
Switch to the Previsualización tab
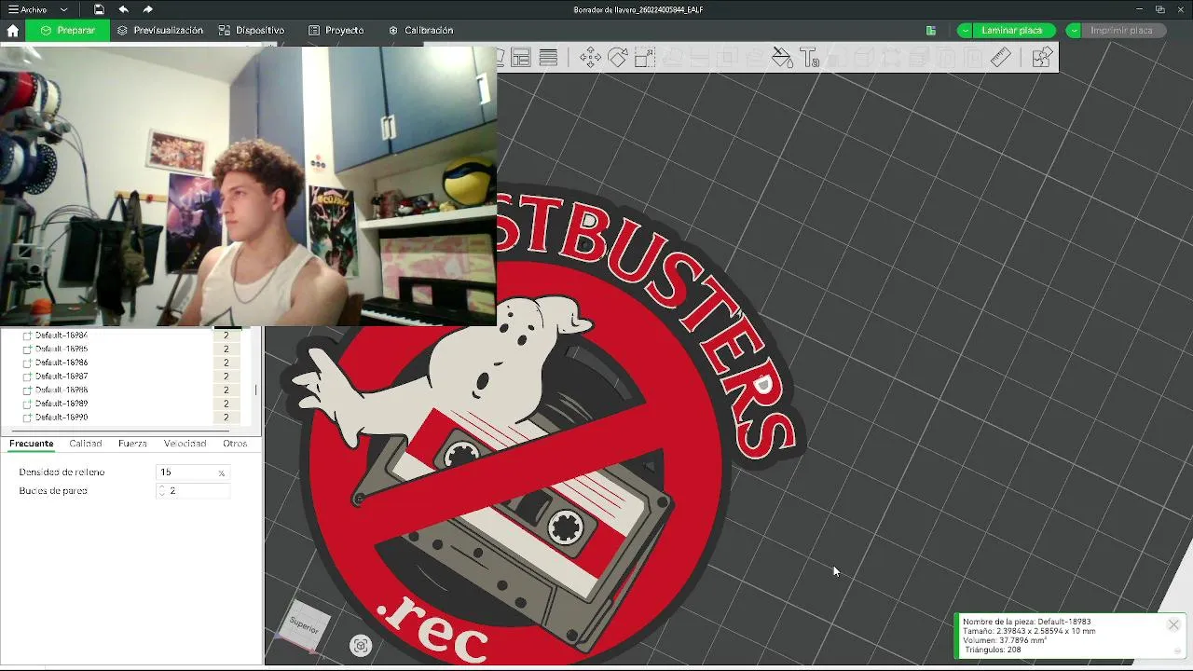point(160,31)
